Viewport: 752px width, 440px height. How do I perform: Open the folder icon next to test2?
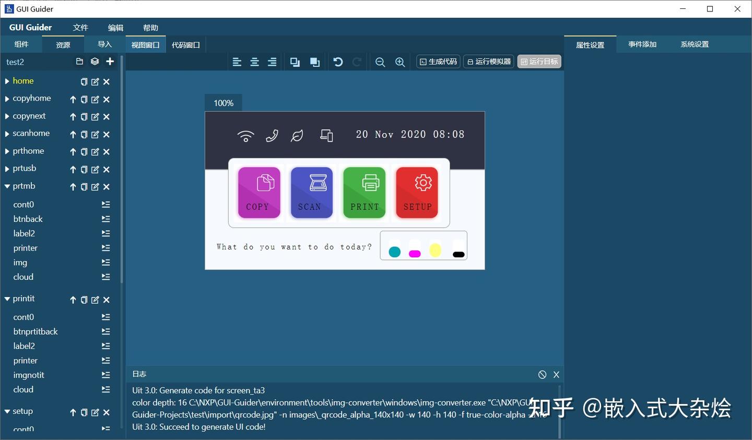(x=79, y=62)
